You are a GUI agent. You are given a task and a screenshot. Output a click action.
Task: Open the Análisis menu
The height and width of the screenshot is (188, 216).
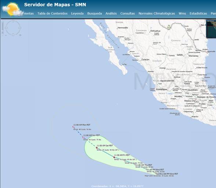(x=111, y=13)
